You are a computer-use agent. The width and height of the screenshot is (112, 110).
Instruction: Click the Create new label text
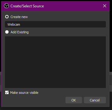click(x=19, y=17)
